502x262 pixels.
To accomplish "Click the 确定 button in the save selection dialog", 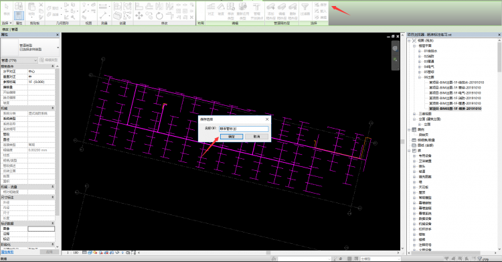I will click(231, 137).
